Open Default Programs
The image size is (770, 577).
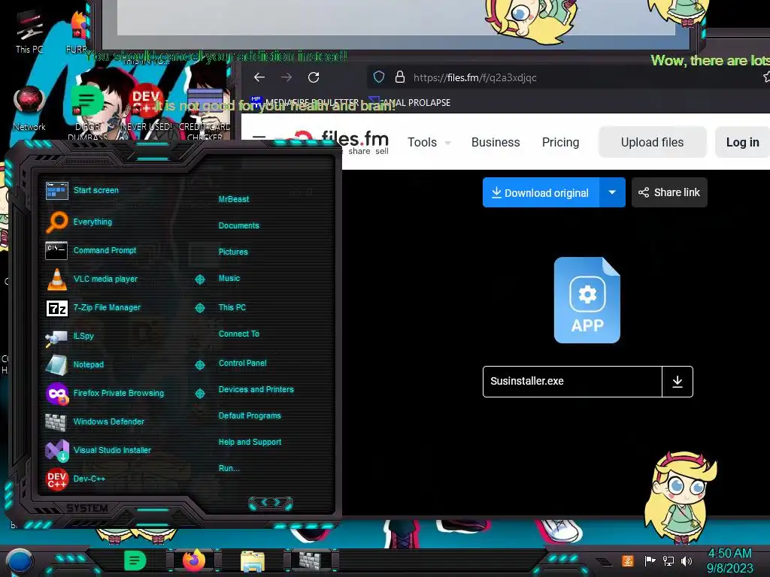pos(250,415)
